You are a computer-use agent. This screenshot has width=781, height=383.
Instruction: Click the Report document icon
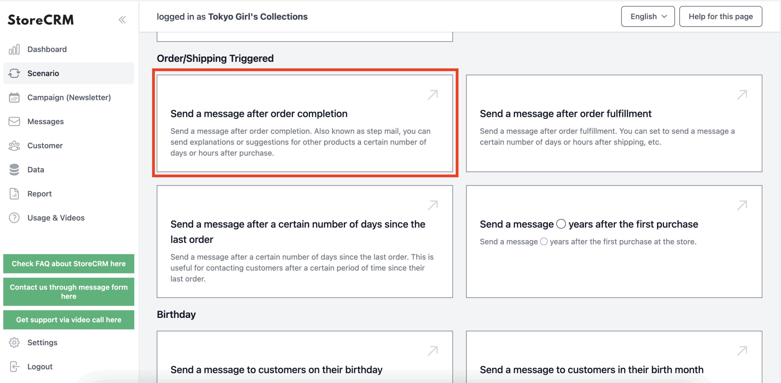14,194
